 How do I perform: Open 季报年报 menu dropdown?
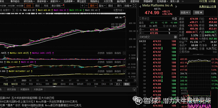click(43, 1)
